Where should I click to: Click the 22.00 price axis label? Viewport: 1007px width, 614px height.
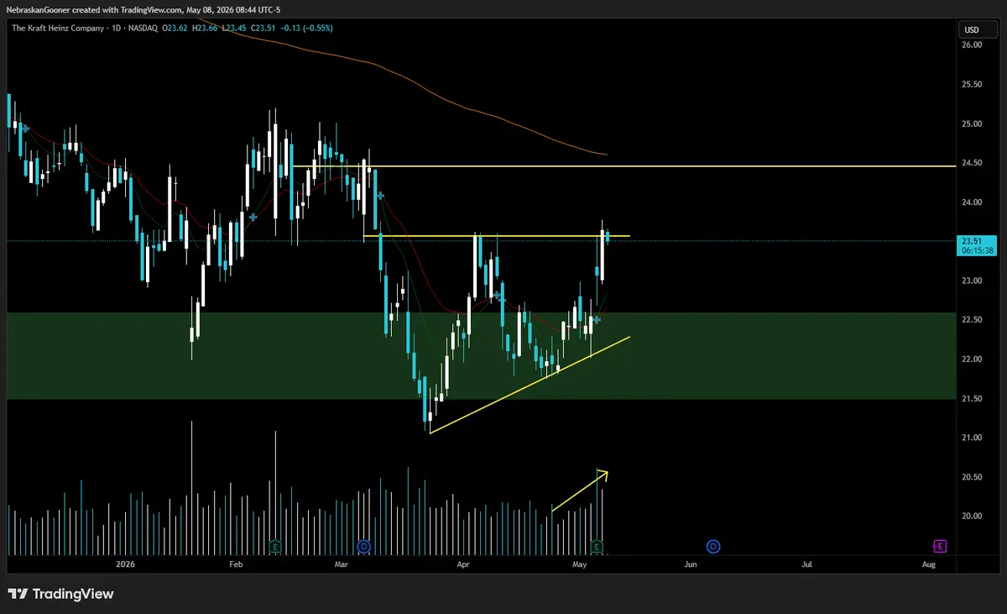(x=972, y=359)
